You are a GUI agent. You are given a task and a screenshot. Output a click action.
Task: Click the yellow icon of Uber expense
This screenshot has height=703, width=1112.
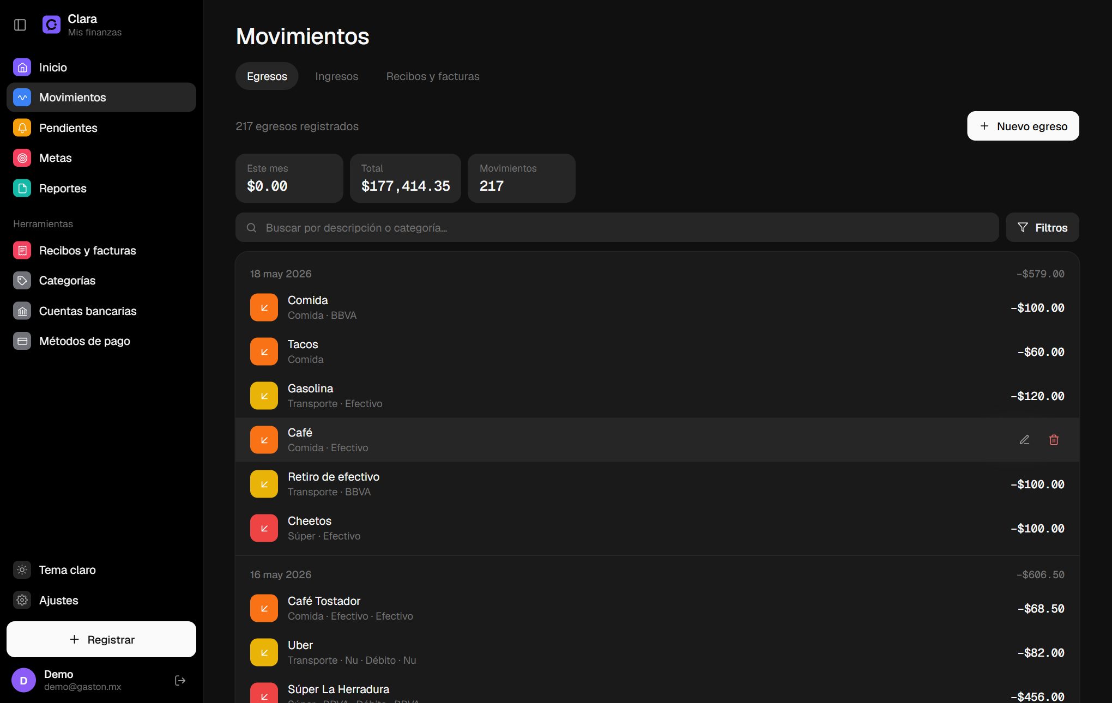tap(264, 653)
